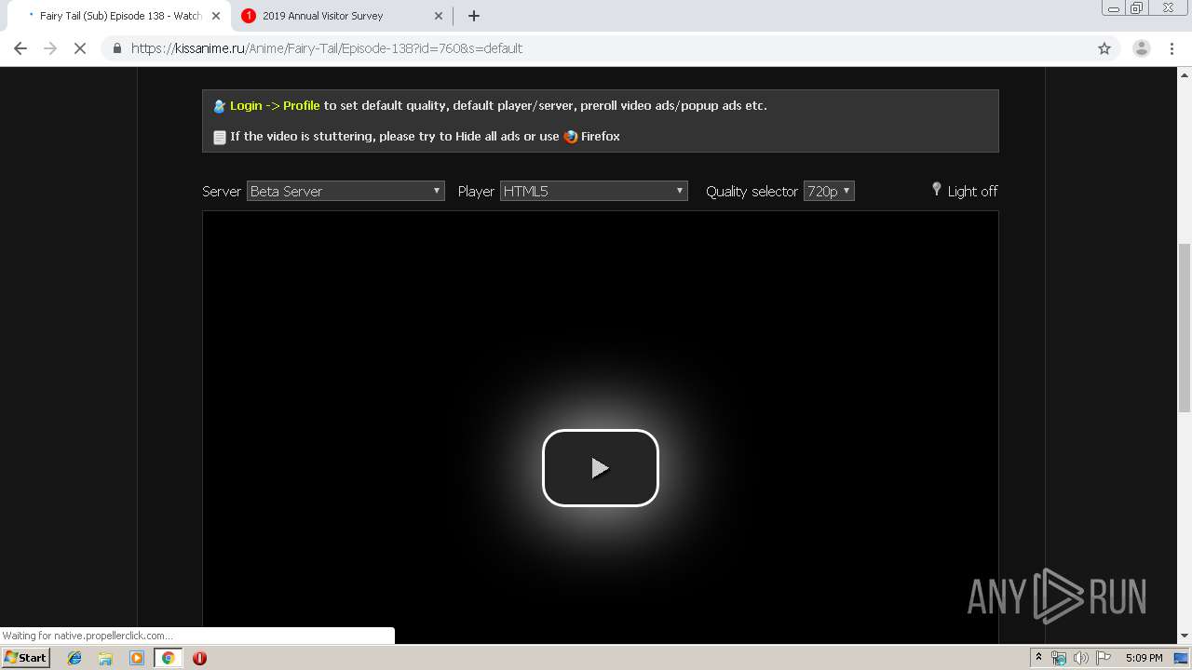Close the 2019 Annual Visitor Survey tab
Screen dimensions: 1192x670
pos(439,16)
